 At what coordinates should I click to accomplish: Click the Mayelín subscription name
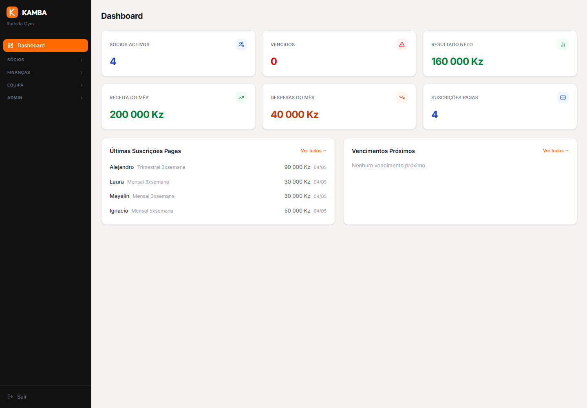coord(119,196)
